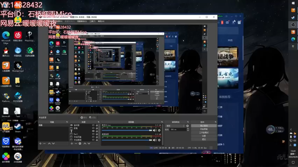Show hidden system tray icons chevron
This screenshot has height=167, width=298.
pyautogui.click(x=291, y=130)
